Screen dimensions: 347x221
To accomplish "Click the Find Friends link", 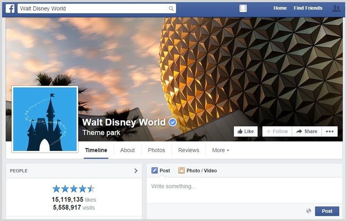I will 308,8.
